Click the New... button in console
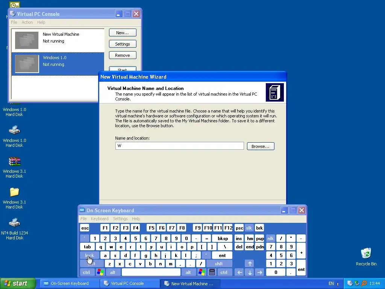Viewport: 385px width, 289px height. pos(123,33)
